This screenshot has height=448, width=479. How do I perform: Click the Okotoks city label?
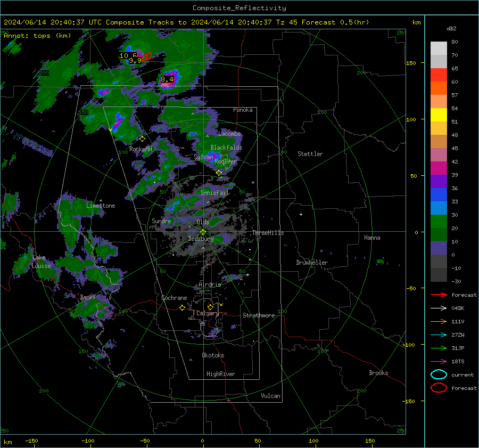[213, 355]
